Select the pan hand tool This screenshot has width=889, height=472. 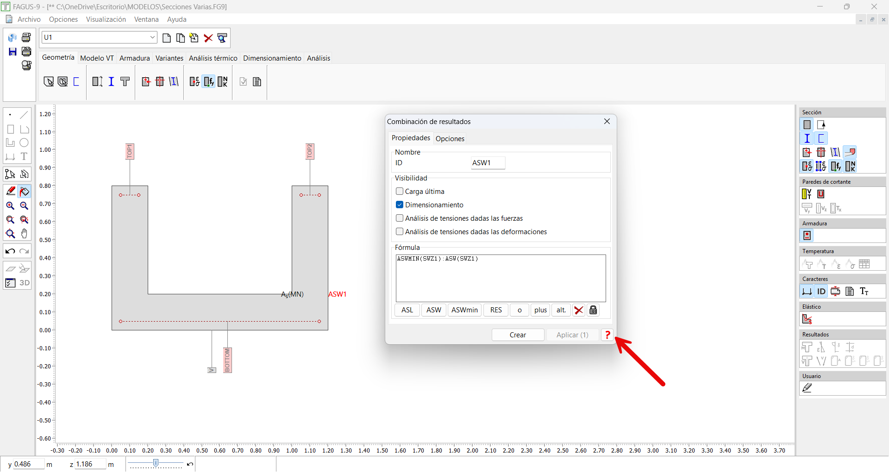[25, 234]
